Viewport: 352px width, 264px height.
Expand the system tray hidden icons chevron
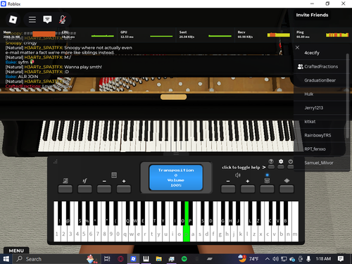pos(267,259)
